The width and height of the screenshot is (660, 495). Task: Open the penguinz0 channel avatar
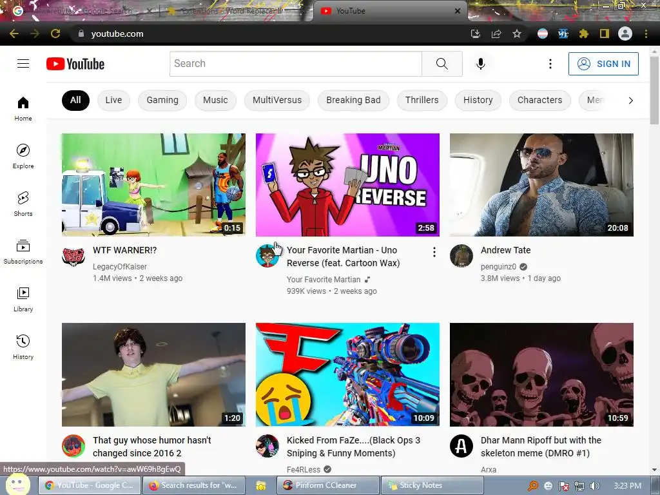click(x=461, y=256)
